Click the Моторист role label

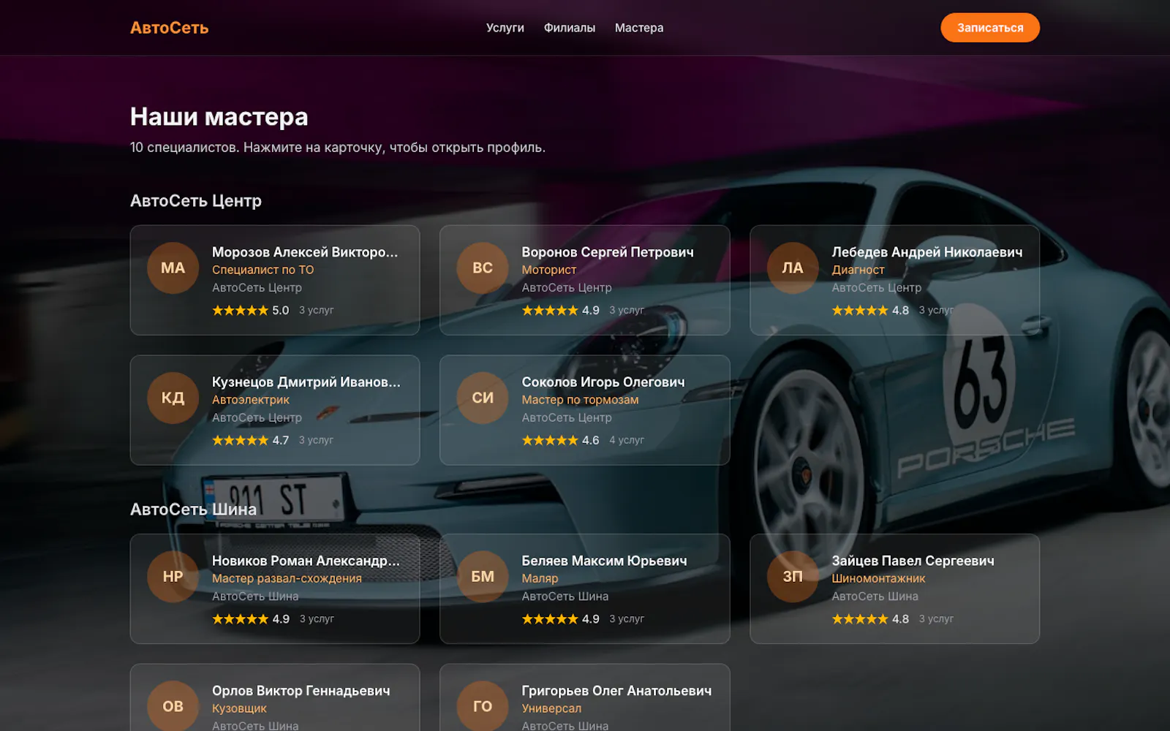[548, 270]
